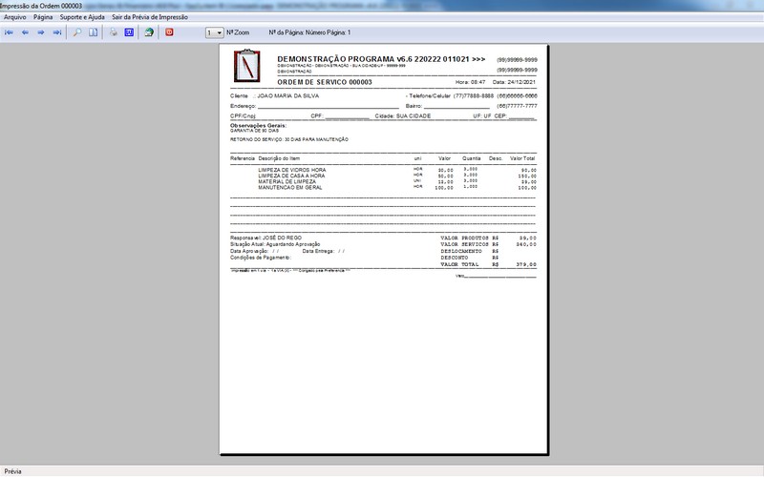Click 'Situação Atual: Aguardando Aprovação' text
Screen dimensions: 764x477
tap(275, 244)
